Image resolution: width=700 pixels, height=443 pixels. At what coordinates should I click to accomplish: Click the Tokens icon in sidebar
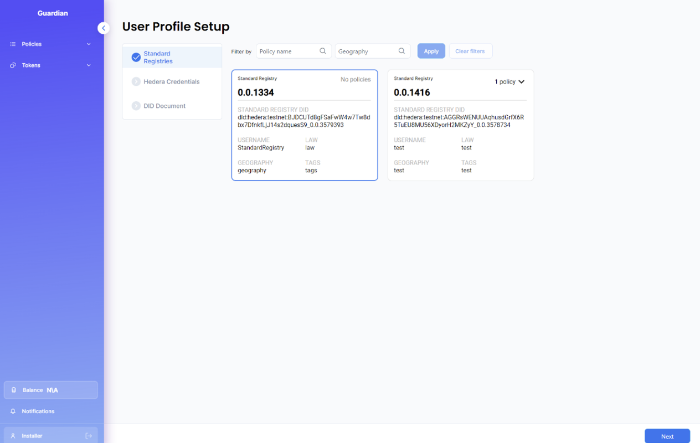point(13,65)
